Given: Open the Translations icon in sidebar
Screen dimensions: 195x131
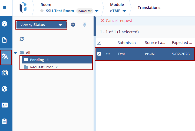Looking at the screenshot, I should (5, 56).
